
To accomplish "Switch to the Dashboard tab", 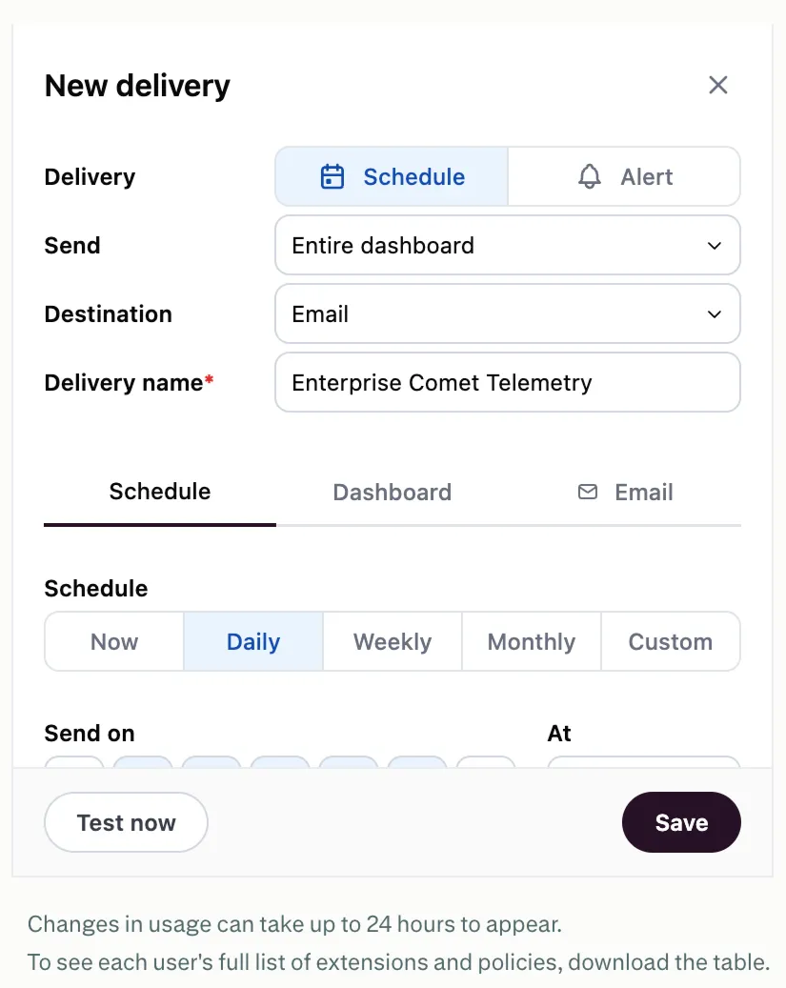I will [393, 493].
